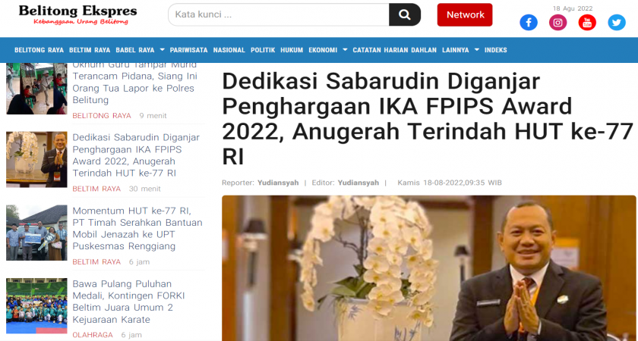Open the Instagram profile icon
Screen dimensions: 638x341
[x=557, y=22]
